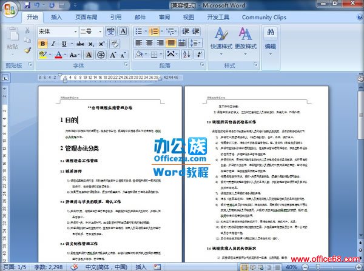Switch to the 插入 ribbon tab
This screenshot has width=364, height=271.
point(56,17)
